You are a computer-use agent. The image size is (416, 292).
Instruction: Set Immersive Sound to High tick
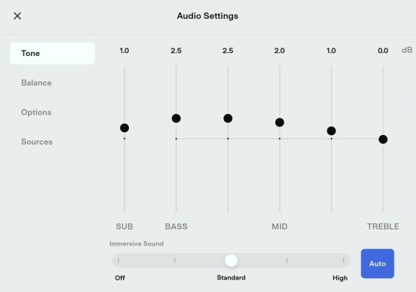(x=343, y=261)
